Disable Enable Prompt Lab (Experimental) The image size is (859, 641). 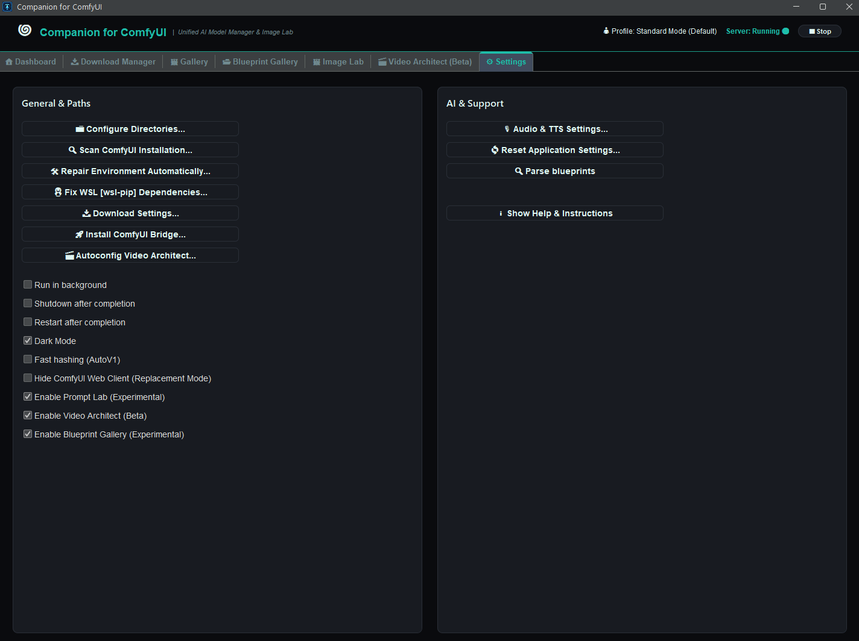point(28,396)
